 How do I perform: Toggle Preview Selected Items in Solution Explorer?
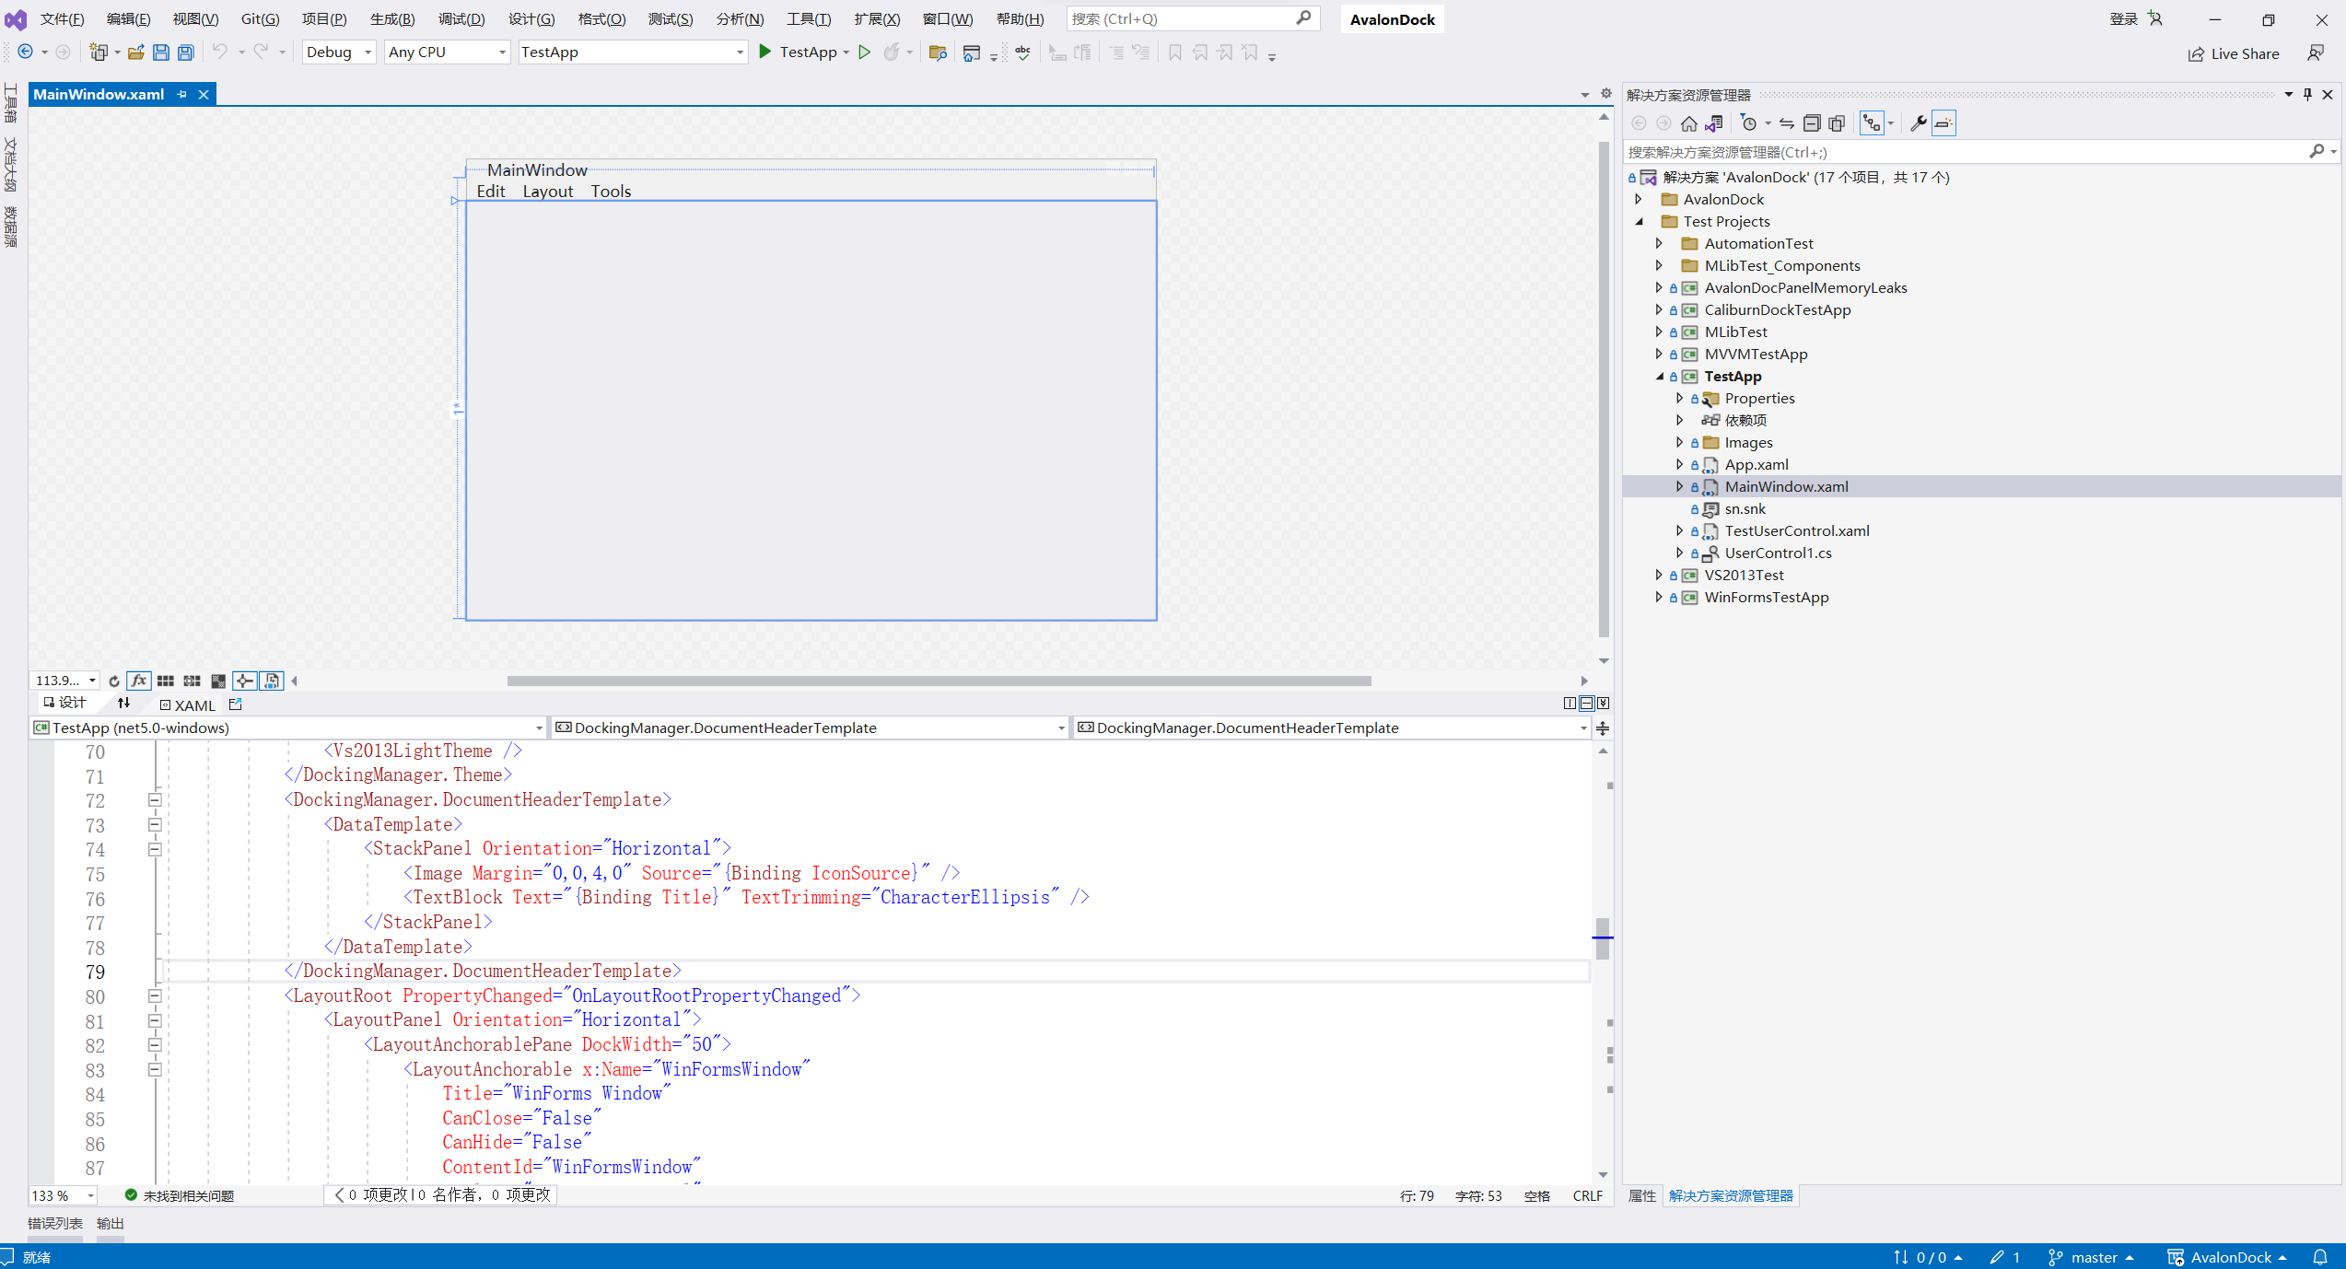[x=1943, y=123]
